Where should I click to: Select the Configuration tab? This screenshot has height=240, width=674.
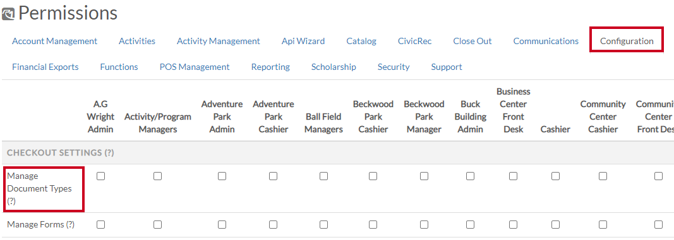pos(627,41)
